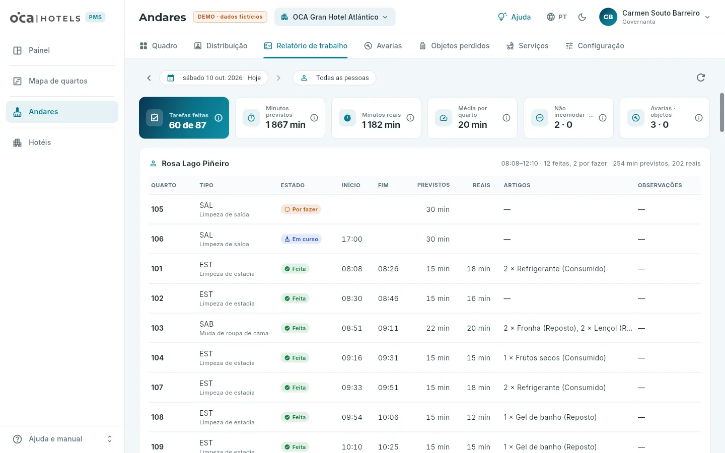
Task: Go to previous day arrow
Action: click(x=149, y=78)
